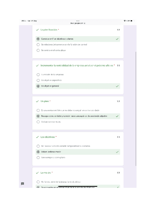Viewport: 155px width, 219px height.
Task: Click checkmark icon next to 'Un plan:' heading
Action: click(37, 101)
